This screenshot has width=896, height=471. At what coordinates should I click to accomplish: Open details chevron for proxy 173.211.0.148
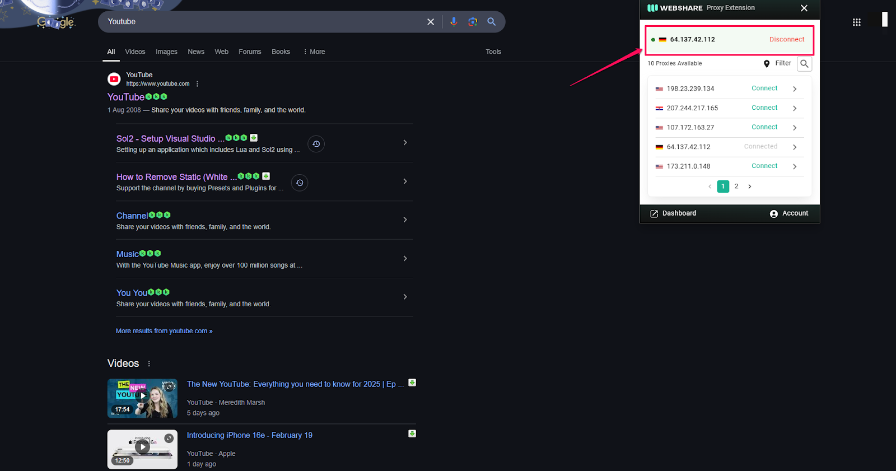(x=795, y=166)
